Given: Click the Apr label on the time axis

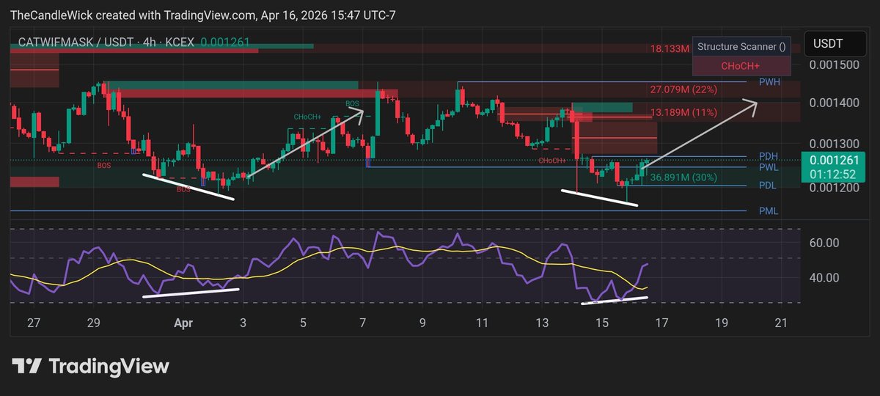Looking at the screenshot, I should point(183,321).
